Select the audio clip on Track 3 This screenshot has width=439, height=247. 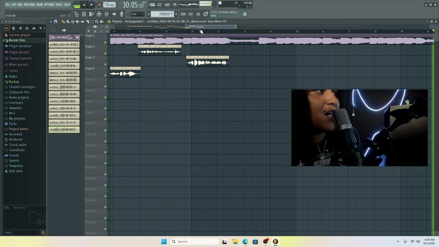coord(207,61)
